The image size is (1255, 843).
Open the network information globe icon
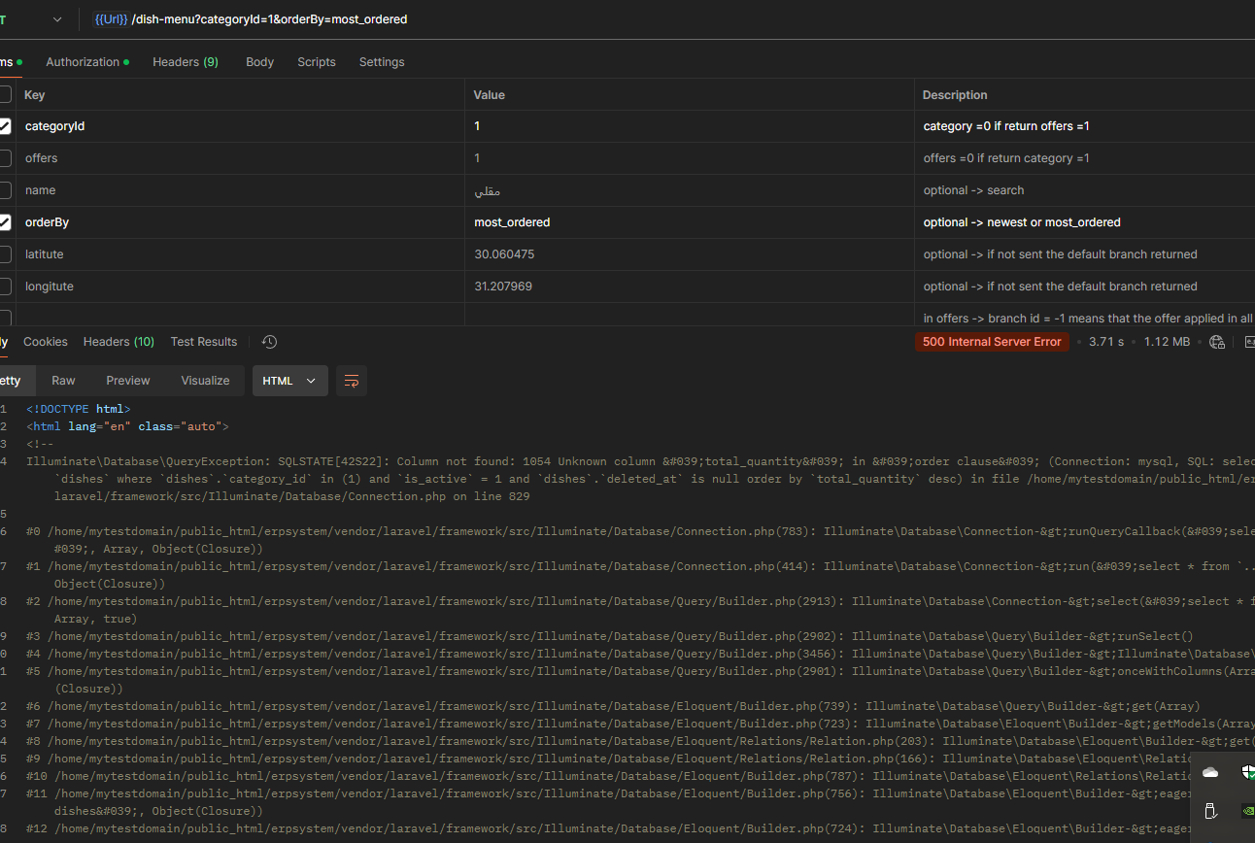pyautogui.click(x=1217, y=342)
